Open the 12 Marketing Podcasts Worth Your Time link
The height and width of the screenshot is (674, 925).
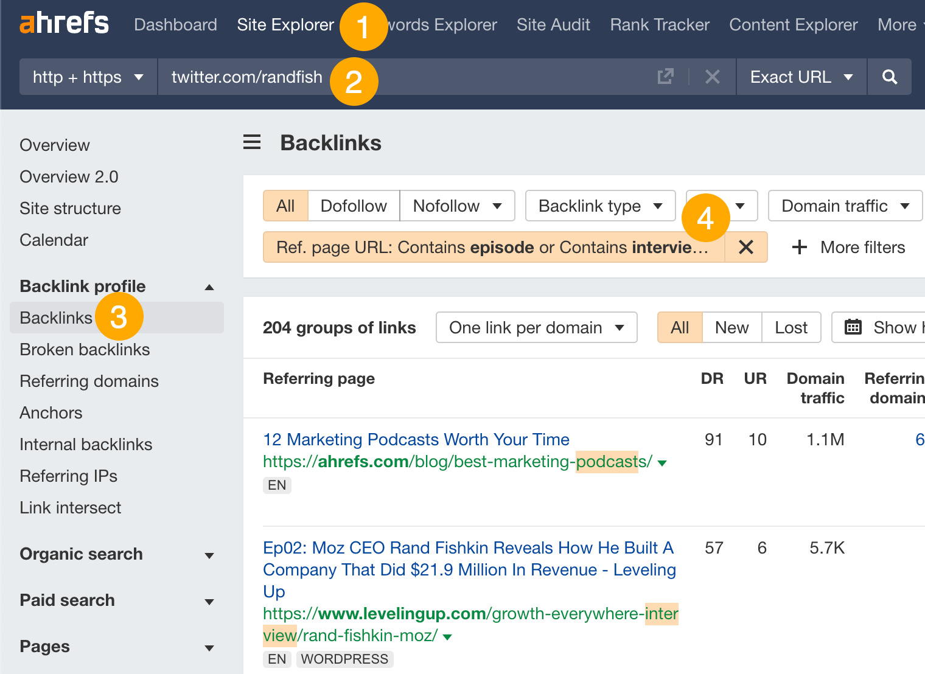click(416, 439)
